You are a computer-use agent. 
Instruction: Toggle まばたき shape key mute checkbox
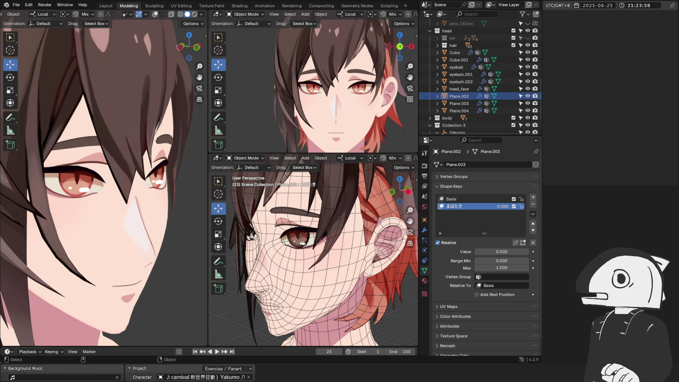click(514, 206)
